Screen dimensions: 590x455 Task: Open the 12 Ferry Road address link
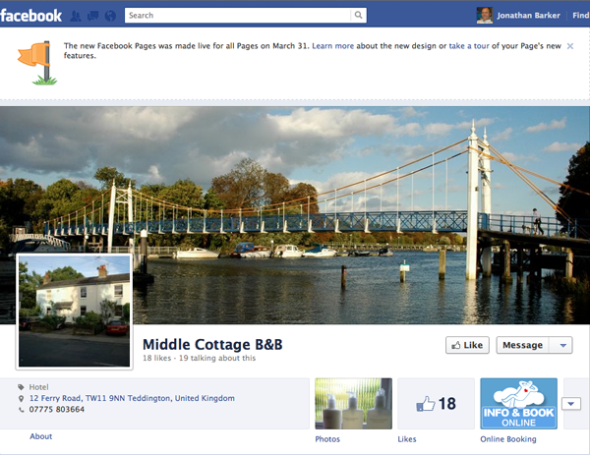point(132,398)
